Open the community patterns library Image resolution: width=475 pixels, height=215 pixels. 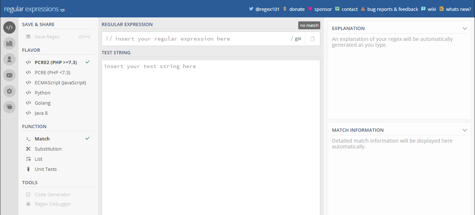click(9, 43)
